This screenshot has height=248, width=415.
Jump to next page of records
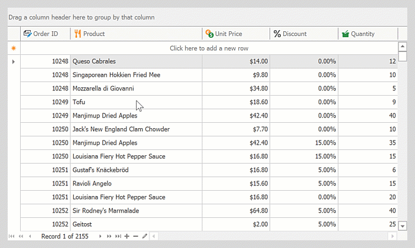(x=109, y=236)
